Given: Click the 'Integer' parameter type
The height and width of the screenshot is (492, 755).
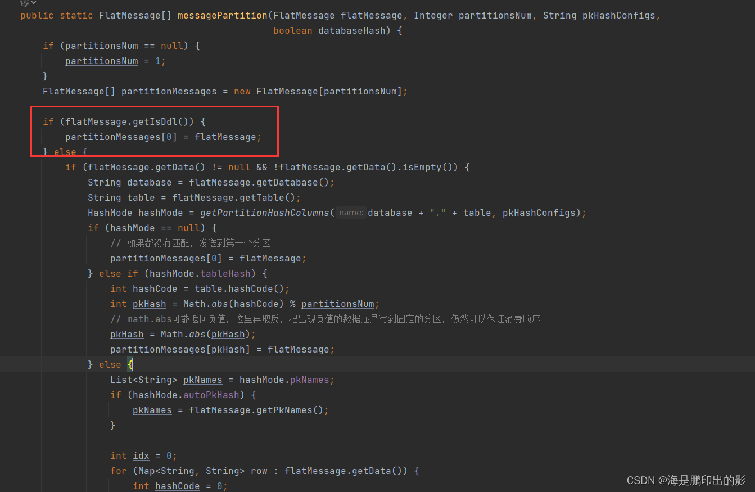Looking at the screenshot, I should (x=433, y=16).
